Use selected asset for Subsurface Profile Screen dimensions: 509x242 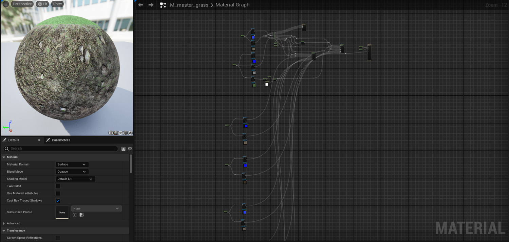pyautogui.click(x=75, y=215)
